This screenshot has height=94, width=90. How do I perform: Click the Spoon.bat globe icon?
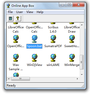point(34,39)
